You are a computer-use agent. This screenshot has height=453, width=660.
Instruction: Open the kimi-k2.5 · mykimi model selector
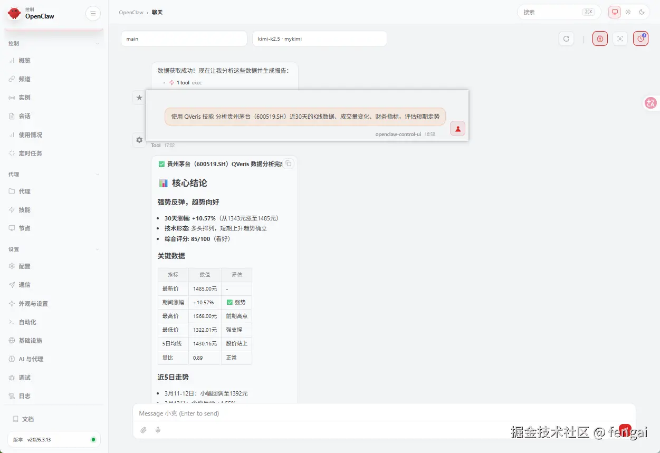[x=319, y=38]
